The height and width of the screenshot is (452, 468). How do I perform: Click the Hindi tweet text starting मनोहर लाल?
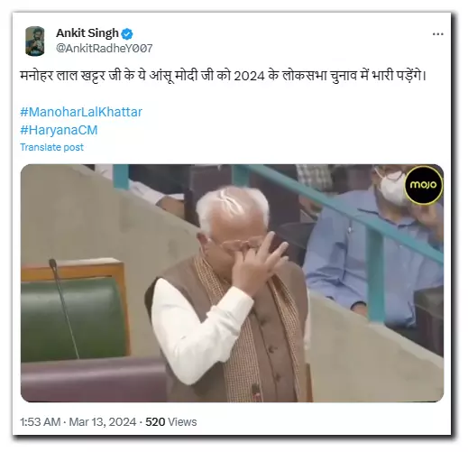[x=223, y=76]
